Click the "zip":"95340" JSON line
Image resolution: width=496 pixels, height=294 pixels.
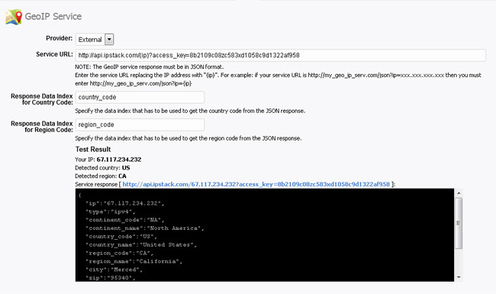point(111,277)
